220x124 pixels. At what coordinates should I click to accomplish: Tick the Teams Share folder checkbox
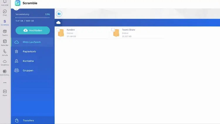(x=113, y=29)
